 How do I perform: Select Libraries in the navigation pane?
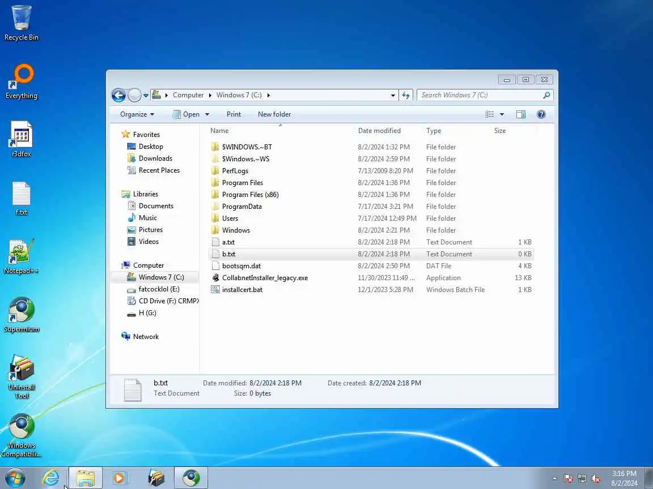pos(140,194)
